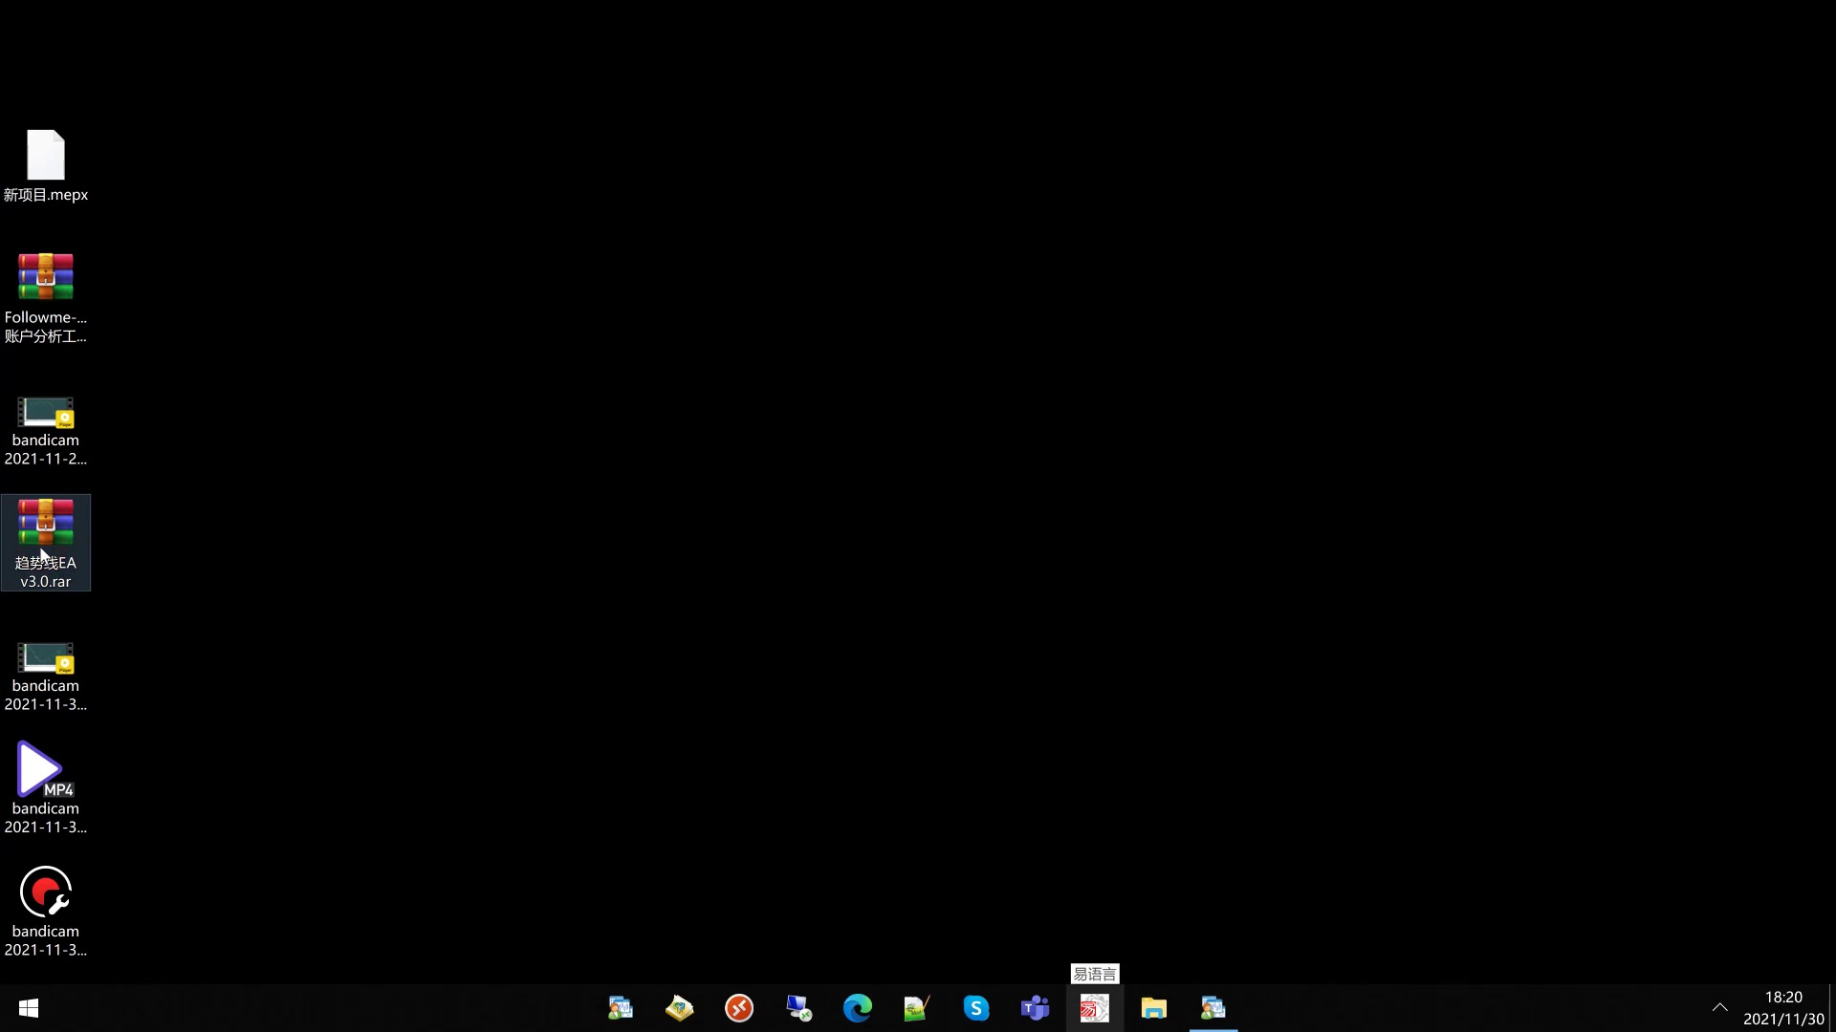Click Show Desktop strip at taskbar edge
1836x1032 pixels.
point(1831,1008)
